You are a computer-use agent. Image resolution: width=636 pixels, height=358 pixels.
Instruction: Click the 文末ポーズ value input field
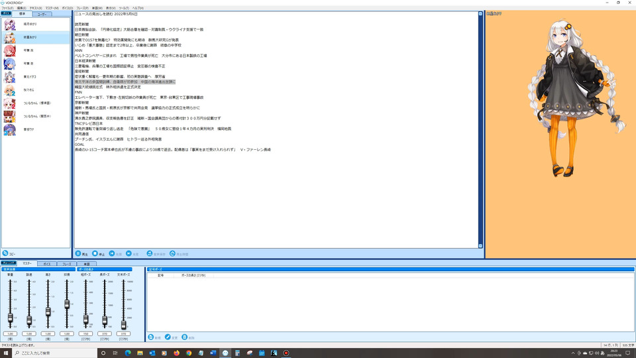point(123,333)
